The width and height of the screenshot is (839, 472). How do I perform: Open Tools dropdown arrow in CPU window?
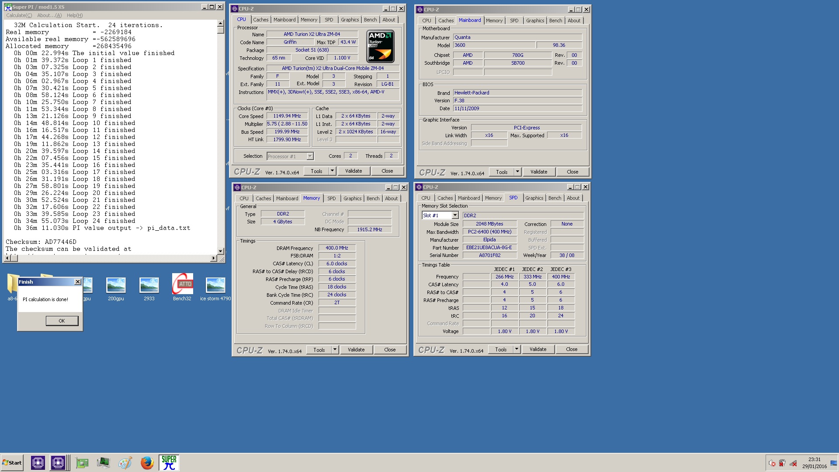point(333,171)
